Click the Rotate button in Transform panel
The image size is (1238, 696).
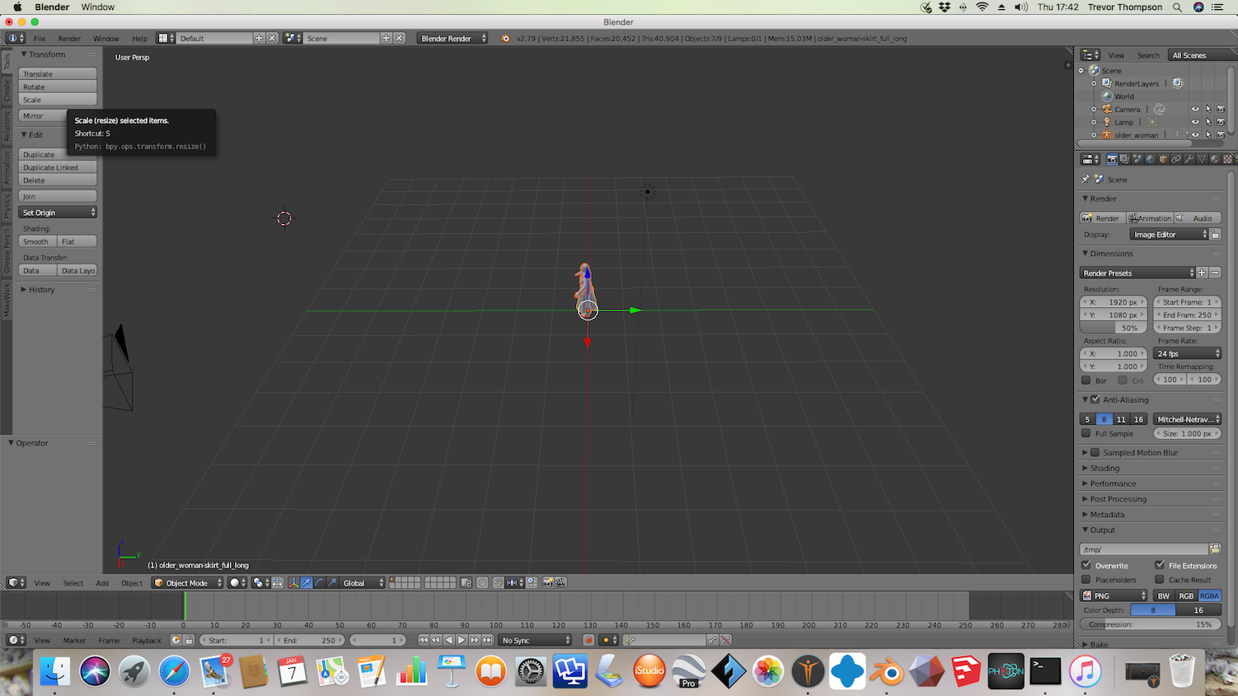[x=58, y=86]
